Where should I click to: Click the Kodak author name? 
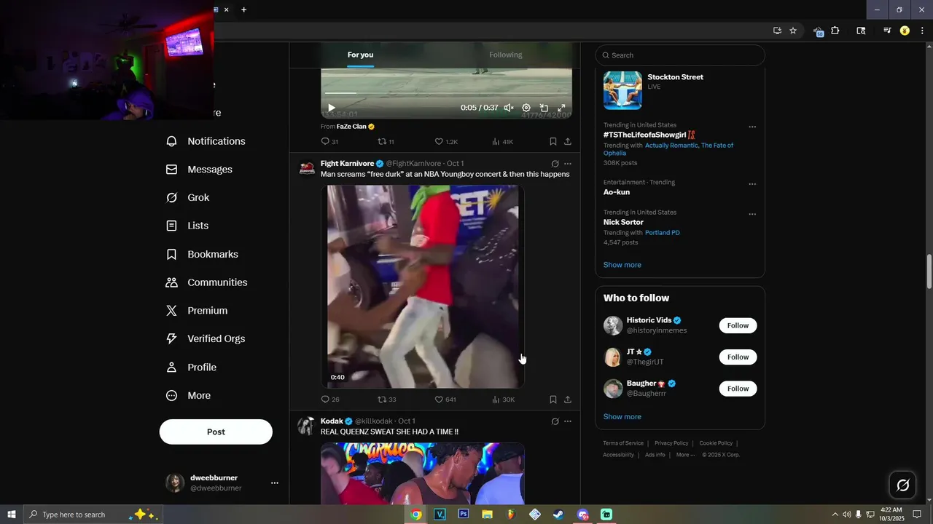coord(332,421)
